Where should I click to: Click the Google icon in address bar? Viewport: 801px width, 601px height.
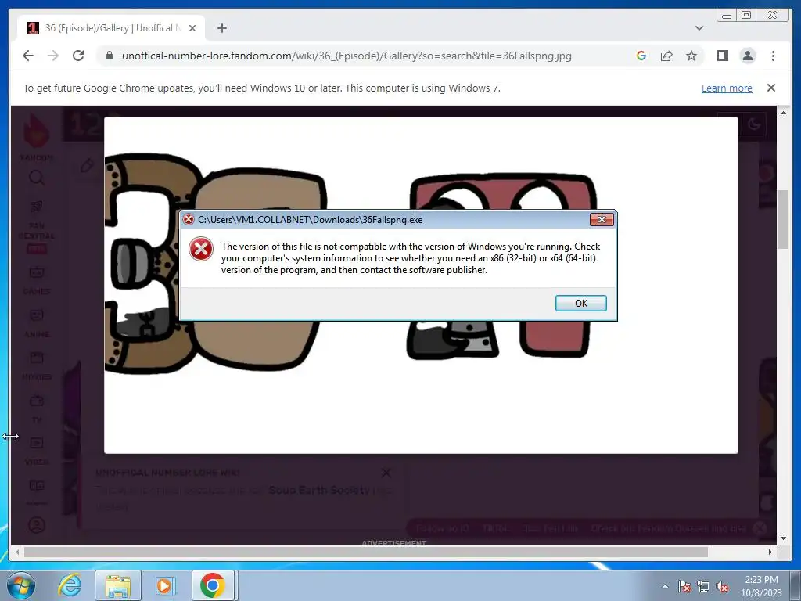click(641, 56)
